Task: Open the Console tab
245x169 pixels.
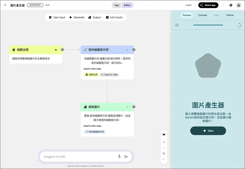Action: coord(203,15)
